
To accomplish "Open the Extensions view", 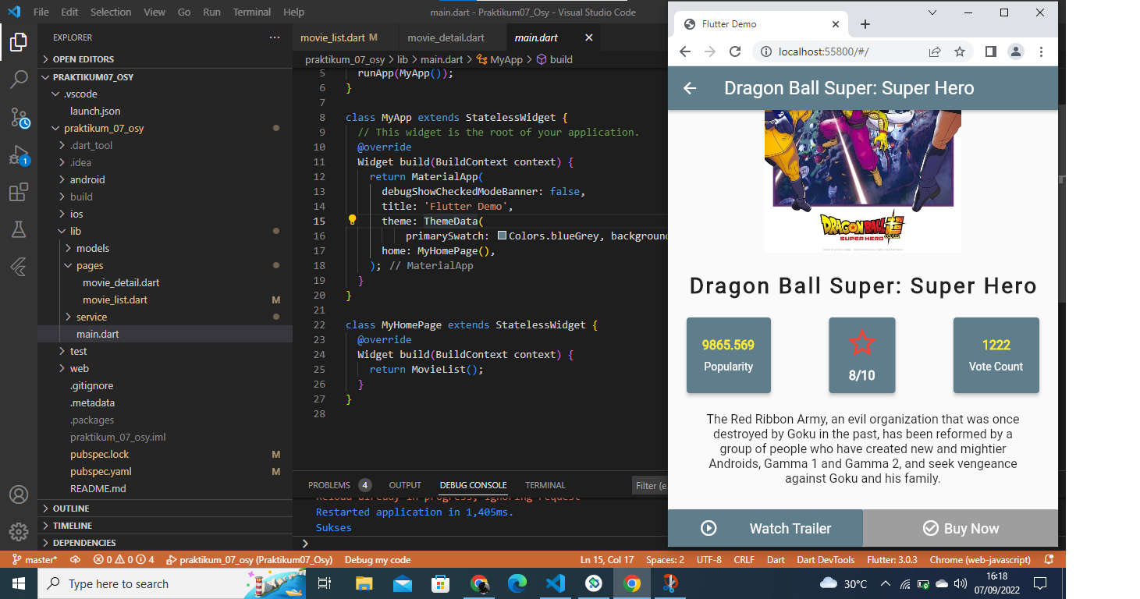I will pos(19,192).
